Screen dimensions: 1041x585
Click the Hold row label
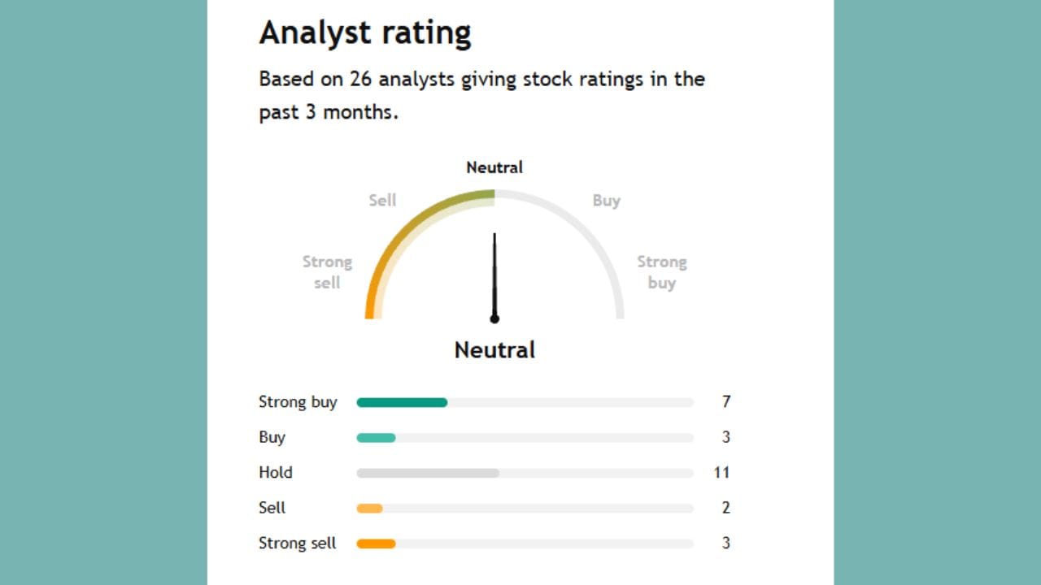276,472
